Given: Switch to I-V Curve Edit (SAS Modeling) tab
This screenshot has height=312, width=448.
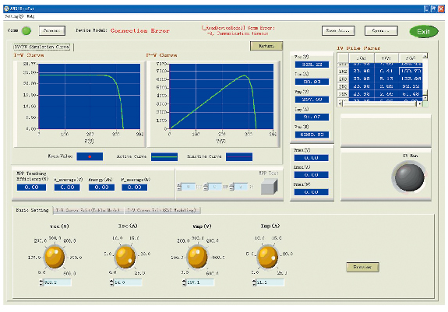Looking at the screenshot, I should click(x=162, y=211).
